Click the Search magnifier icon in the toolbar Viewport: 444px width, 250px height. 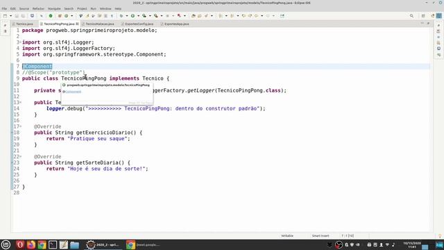411,16
